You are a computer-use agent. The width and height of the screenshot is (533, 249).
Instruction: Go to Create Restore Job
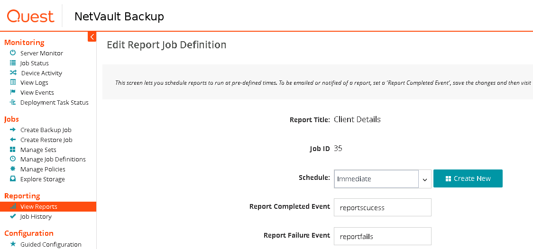pyautogui.click(x=46, y=140)
